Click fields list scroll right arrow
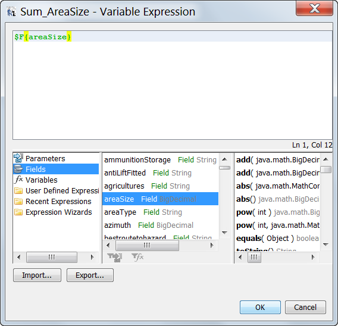This screenshot has height=326, width=338. [212, 245]
